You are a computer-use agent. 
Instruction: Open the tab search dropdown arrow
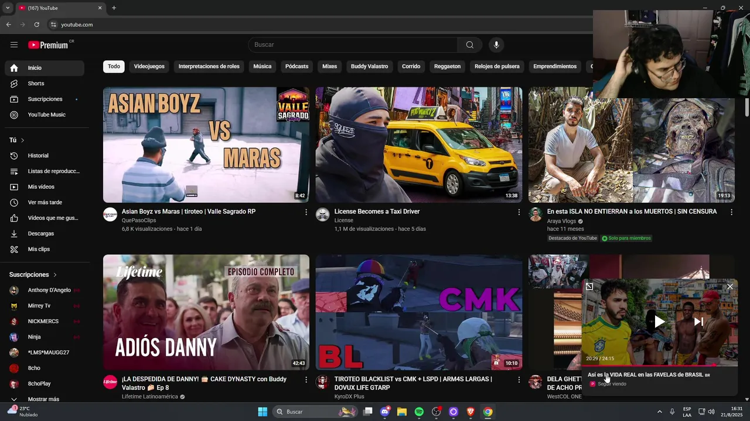click(8, 8)
